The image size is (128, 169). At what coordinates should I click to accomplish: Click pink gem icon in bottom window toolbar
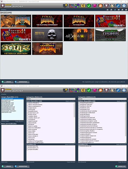pyautogui.click(x=95, y=90)
